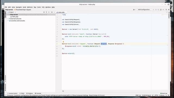
Task: Click the Run play icon
Action: point(153,10)
